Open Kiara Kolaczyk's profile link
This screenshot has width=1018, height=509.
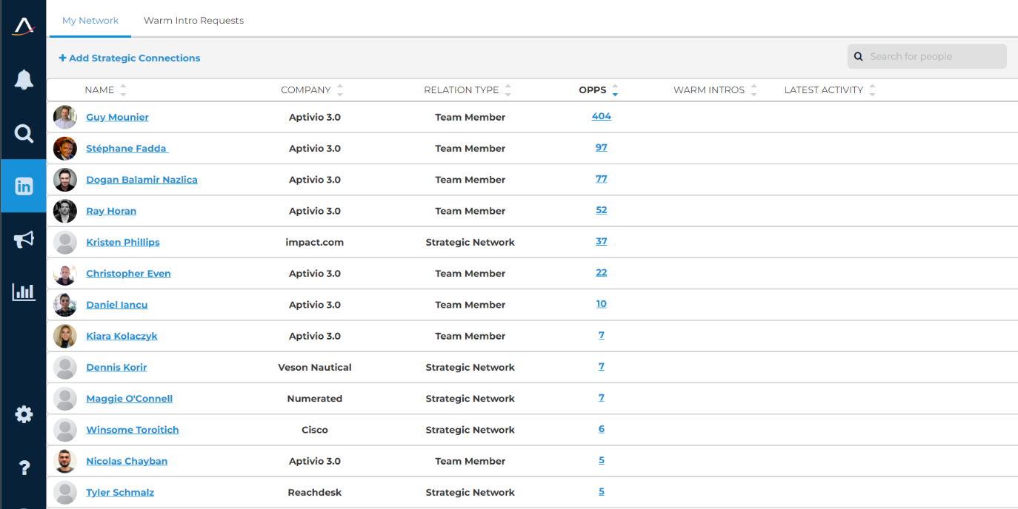tap(122, 336)
